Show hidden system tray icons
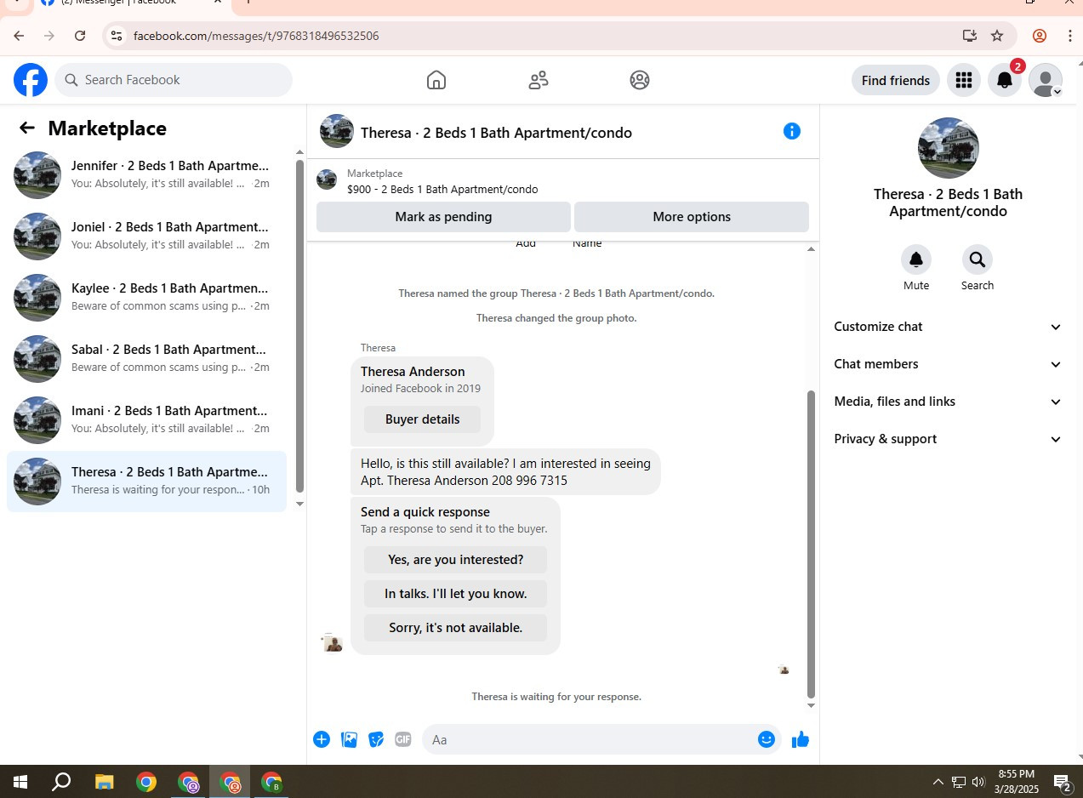Image resolution: width=1083 pixels, height=798 pixels. [x=938, y=782]
